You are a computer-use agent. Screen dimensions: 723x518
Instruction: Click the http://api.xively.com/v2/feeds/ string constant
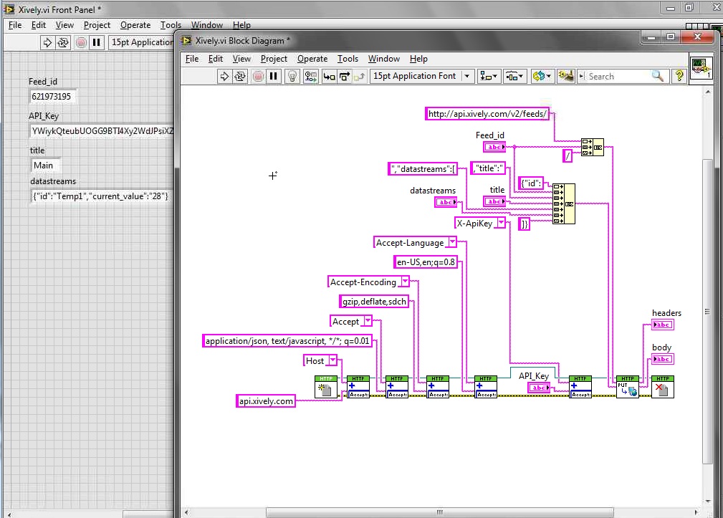pos(487,114)
